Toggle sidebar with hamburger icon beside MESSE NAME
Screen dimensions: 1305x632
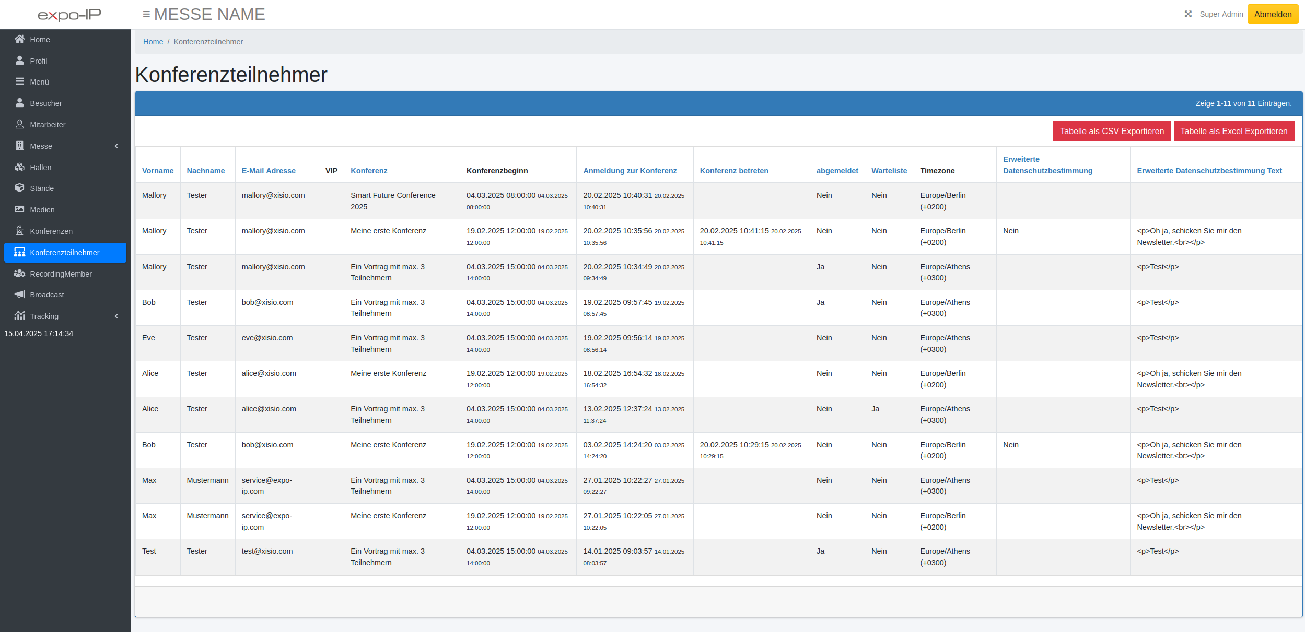pos(146,14)
